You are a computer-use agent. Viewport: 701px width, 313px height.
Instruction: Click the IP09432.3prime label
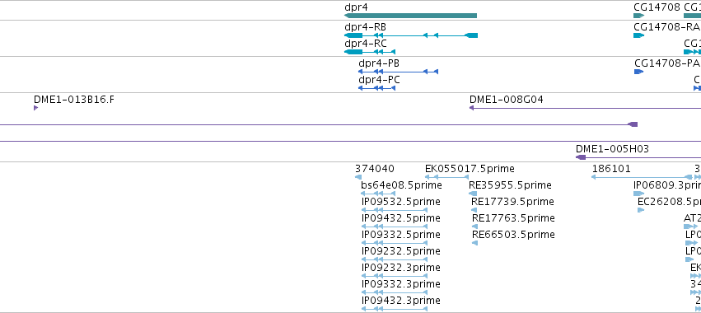pos(401,300)
